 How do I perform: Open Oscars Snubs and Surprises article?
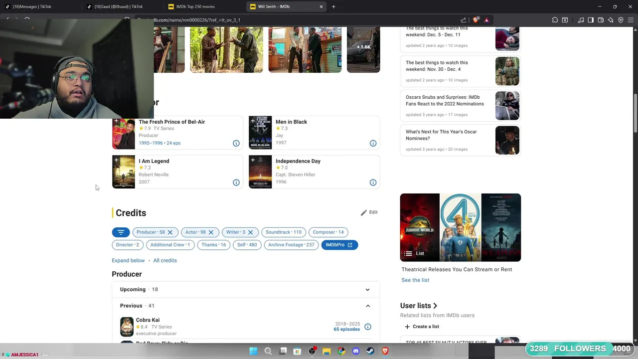point(460,106)
